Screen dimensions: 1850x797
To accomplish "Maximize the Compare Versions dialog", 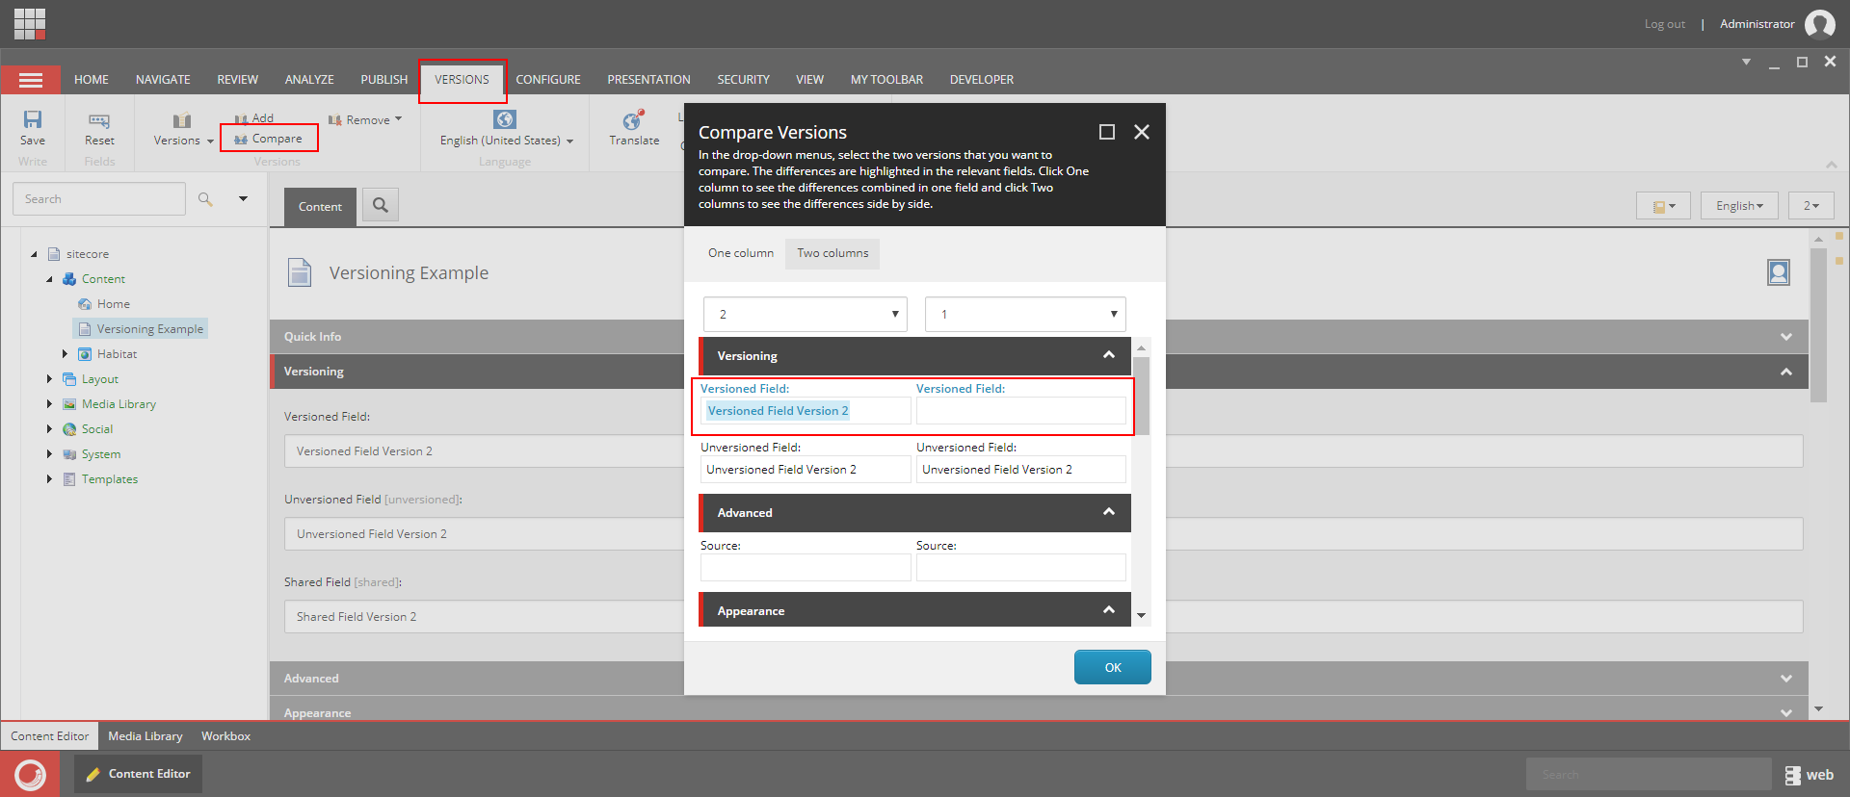I will click(x=1107, y=132).
